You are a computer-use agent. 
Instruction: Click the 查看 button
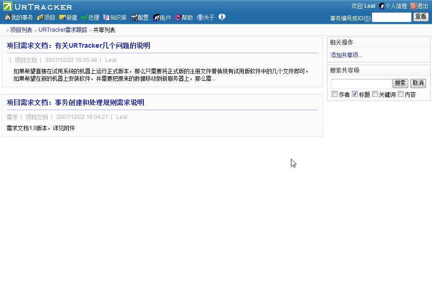[x=421, y=17]
